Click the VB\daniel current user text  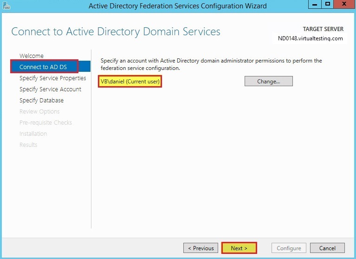point(130,82)
